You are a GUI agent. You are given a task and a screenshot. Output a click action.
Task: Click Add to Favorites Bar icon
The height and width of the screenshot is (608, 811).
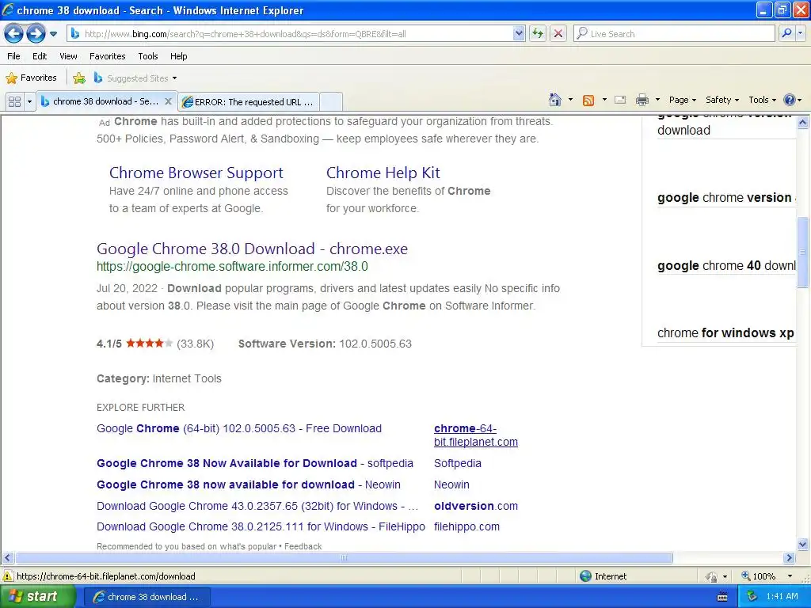[79, 78]
